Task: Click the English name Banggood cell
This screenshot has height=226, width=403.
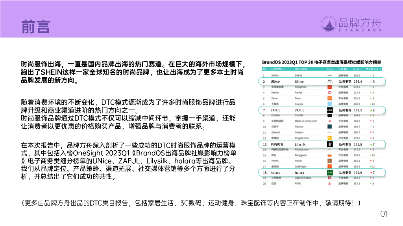Action: click(300, 155)
